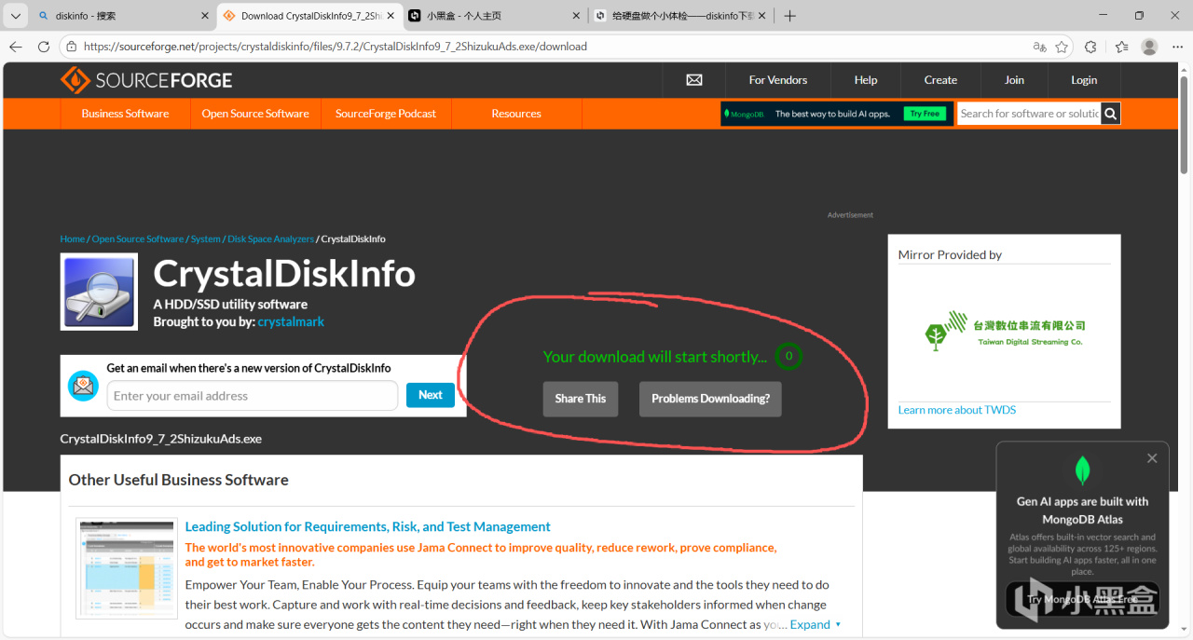Open the favorites list icon
1193x640 pixels.
(1121, 47)
